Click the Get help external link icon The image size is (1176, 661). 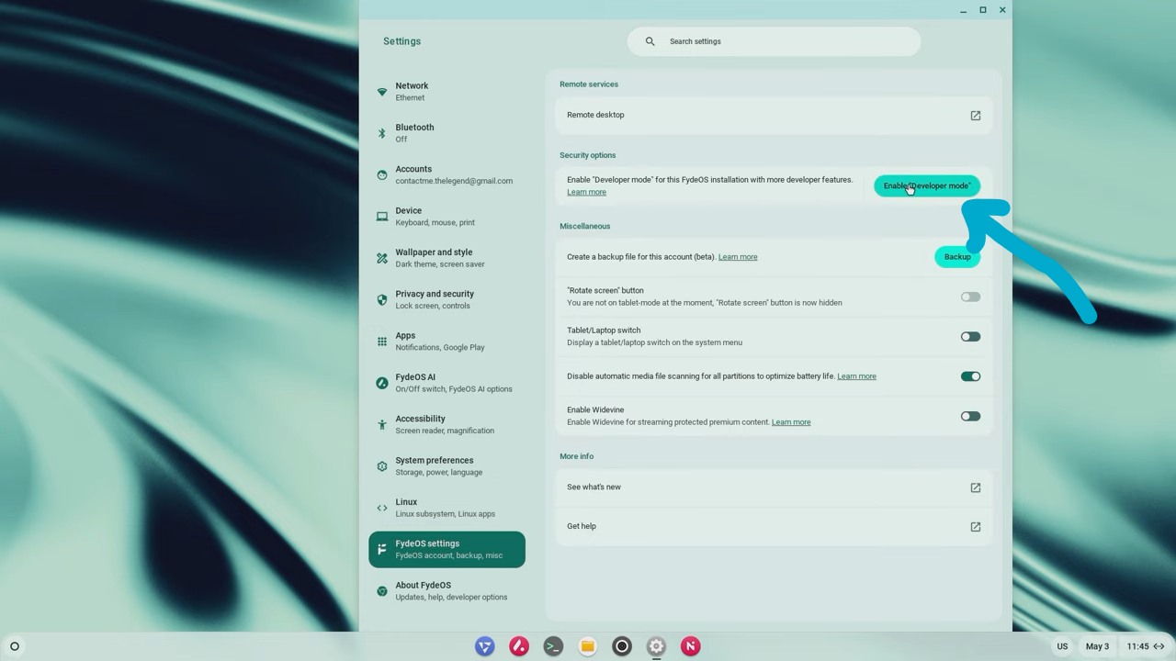(x=975, y=527)
